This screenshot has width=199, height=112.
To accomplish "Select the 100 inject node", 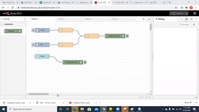I will tap(42, 30).
